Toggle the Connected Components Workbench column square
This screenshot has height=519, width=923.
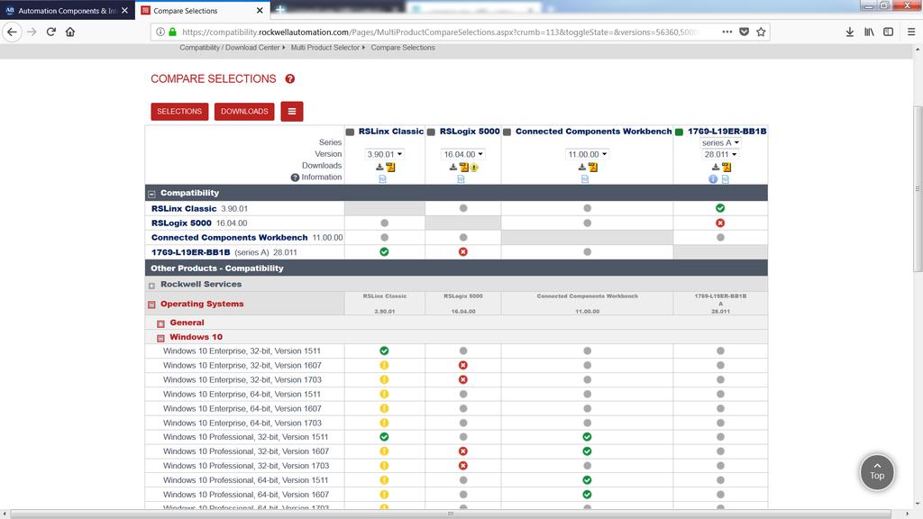click(507, 132)
